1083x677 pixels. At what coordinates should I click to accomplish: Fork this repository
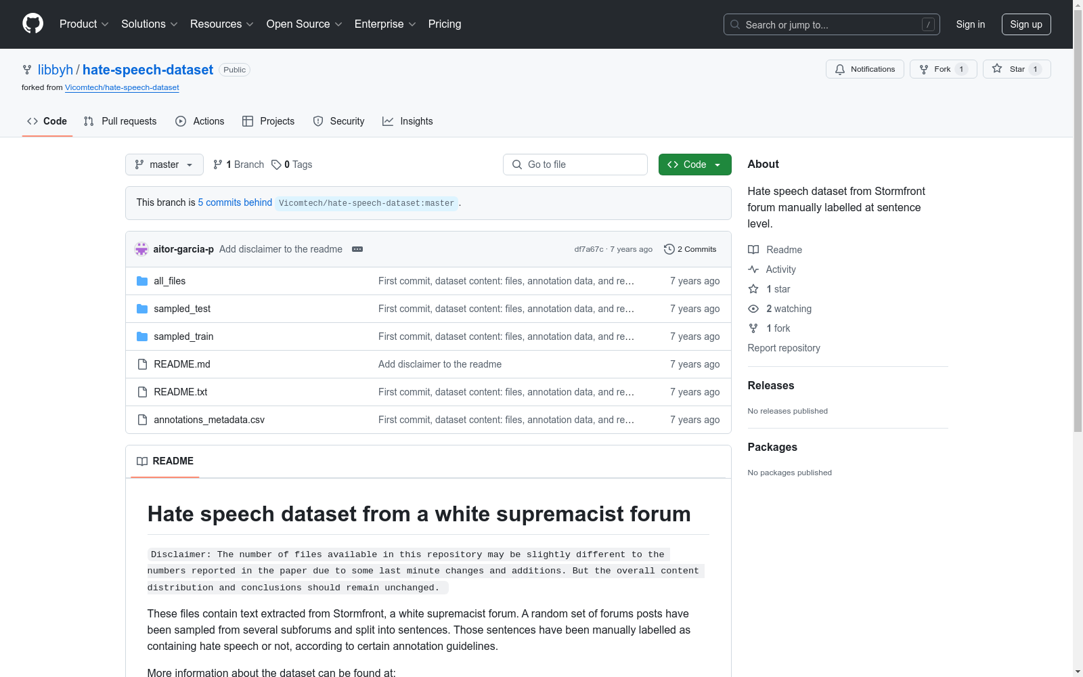coord(944,69)
